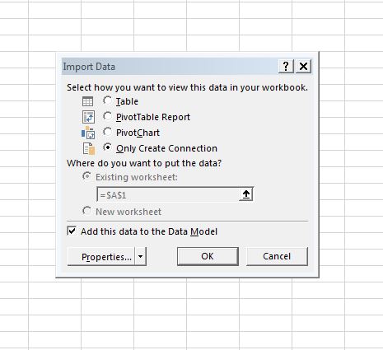Click the Only Create Connection icon

[89, 148]
